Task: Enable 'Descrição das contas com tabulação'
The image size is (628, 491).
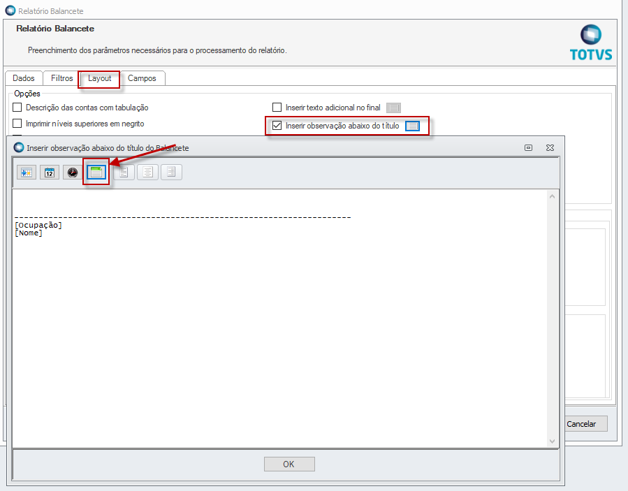Action: click(17, 108)
